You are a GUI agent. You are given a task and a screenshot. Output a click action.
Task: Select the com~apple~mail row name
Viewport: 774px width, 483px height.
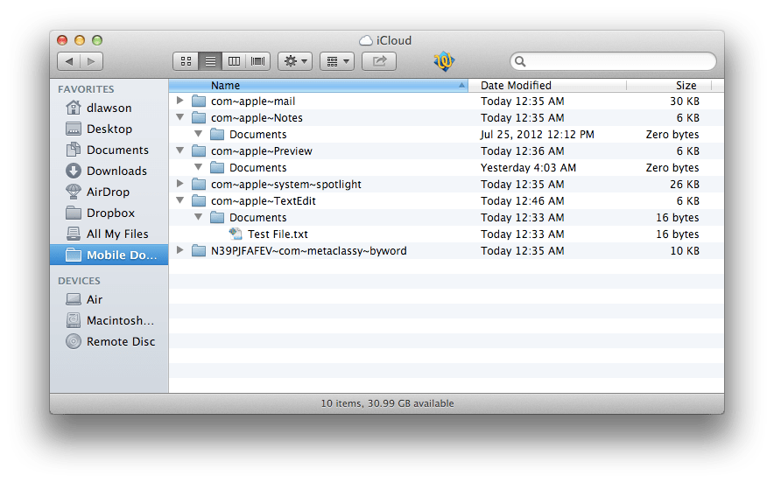pos(253,101)
